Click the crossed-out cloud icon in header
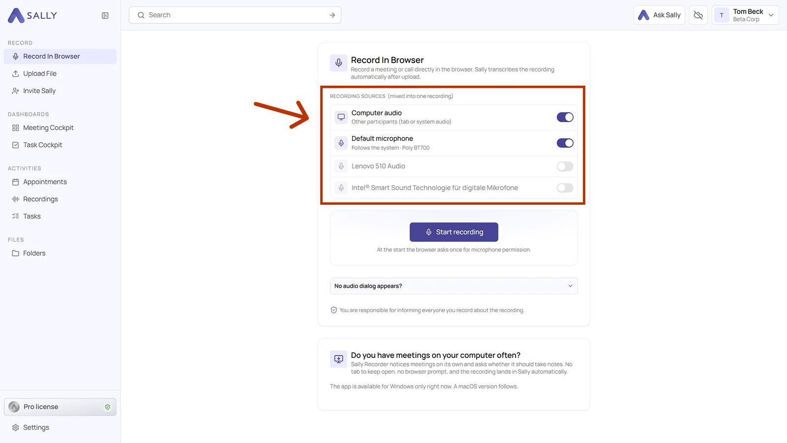The width and height of the screenshot is (787, 443). (698, 15)
